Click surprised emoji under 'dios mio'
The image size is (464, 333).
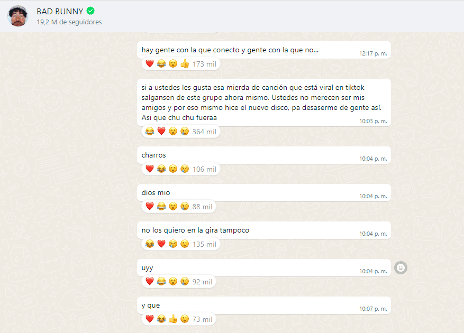tap(173, 207)
